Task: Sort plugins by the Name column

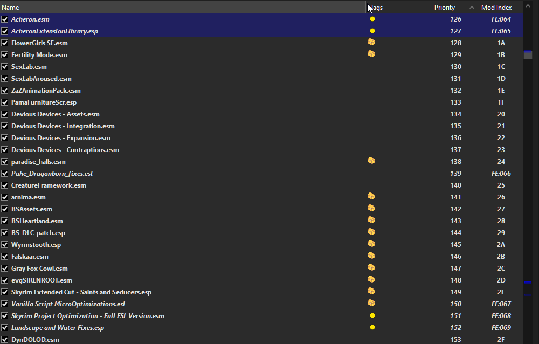Action: point(183,7)
